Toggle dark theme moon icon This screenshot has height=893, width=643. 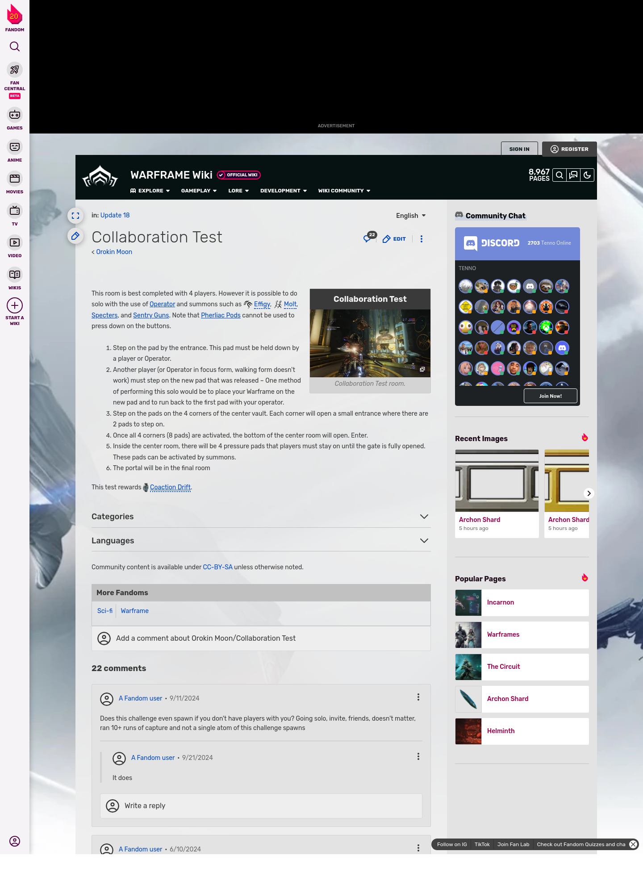pyautogui.click(x=587, y=175)
